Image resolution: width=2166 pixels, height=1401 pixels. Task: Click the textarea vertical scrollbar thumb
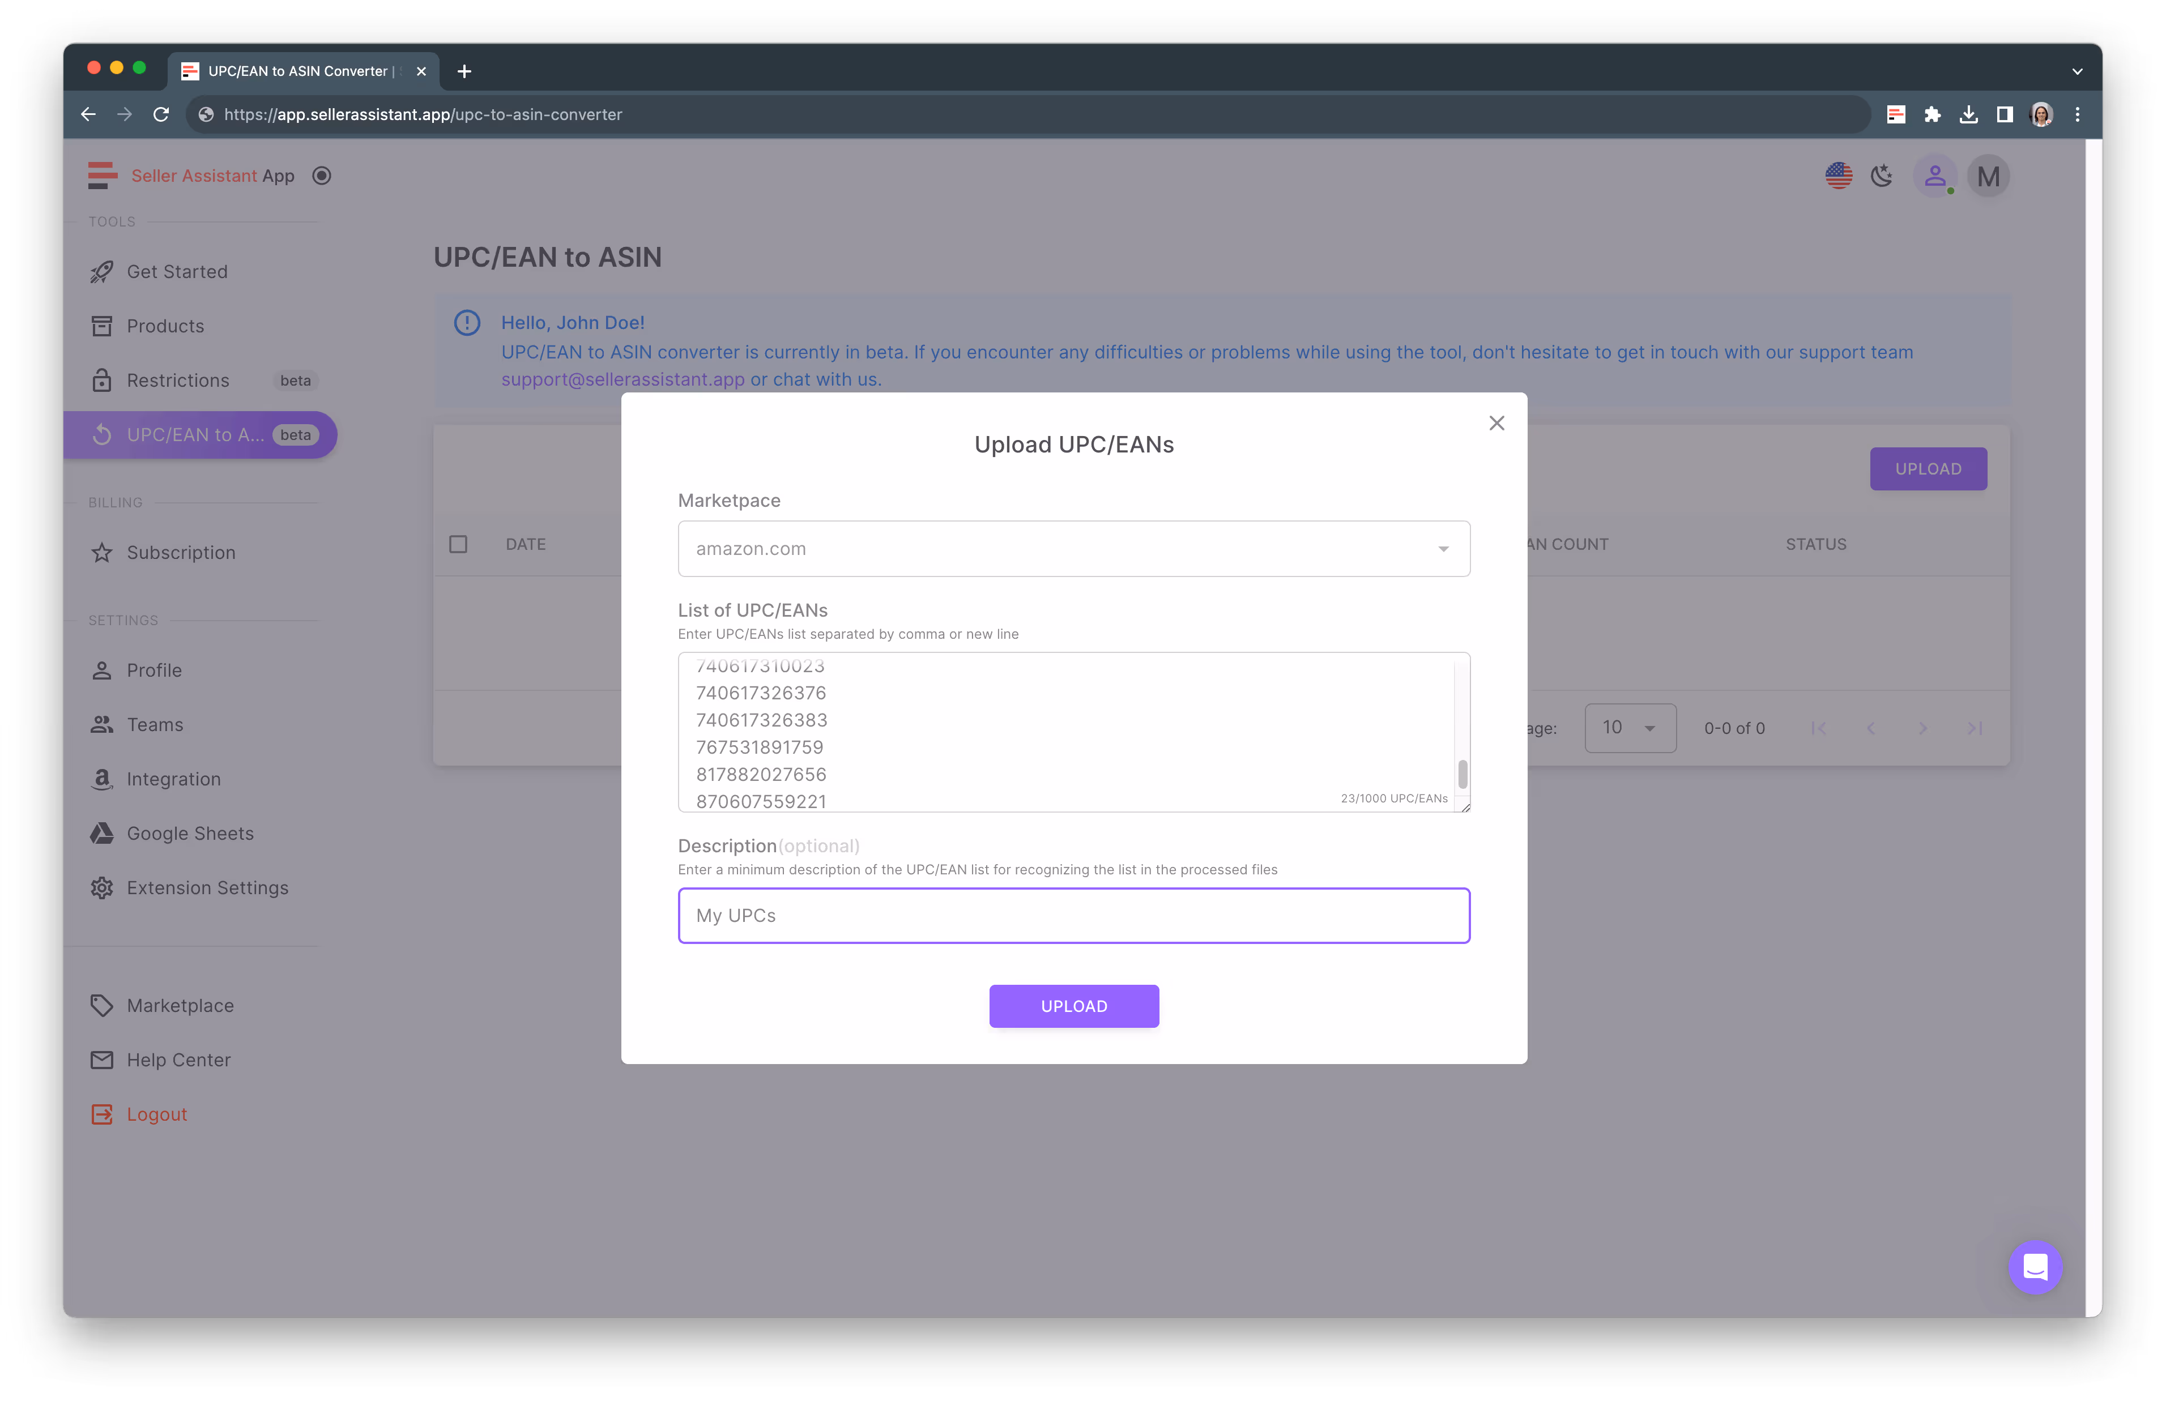[x=1462, y=774]
